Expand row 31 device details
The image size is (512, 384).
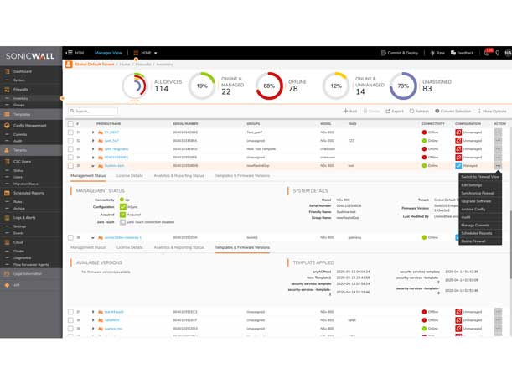93,132
